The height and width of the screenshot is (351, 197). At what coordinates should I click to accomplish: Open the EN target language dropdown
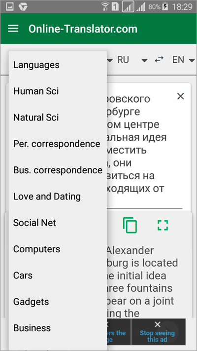click(183, 60)
